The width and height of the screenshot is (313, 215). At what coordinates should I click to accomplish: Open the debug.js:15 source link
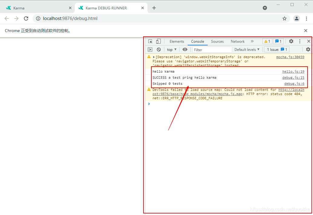pos(293,78)
